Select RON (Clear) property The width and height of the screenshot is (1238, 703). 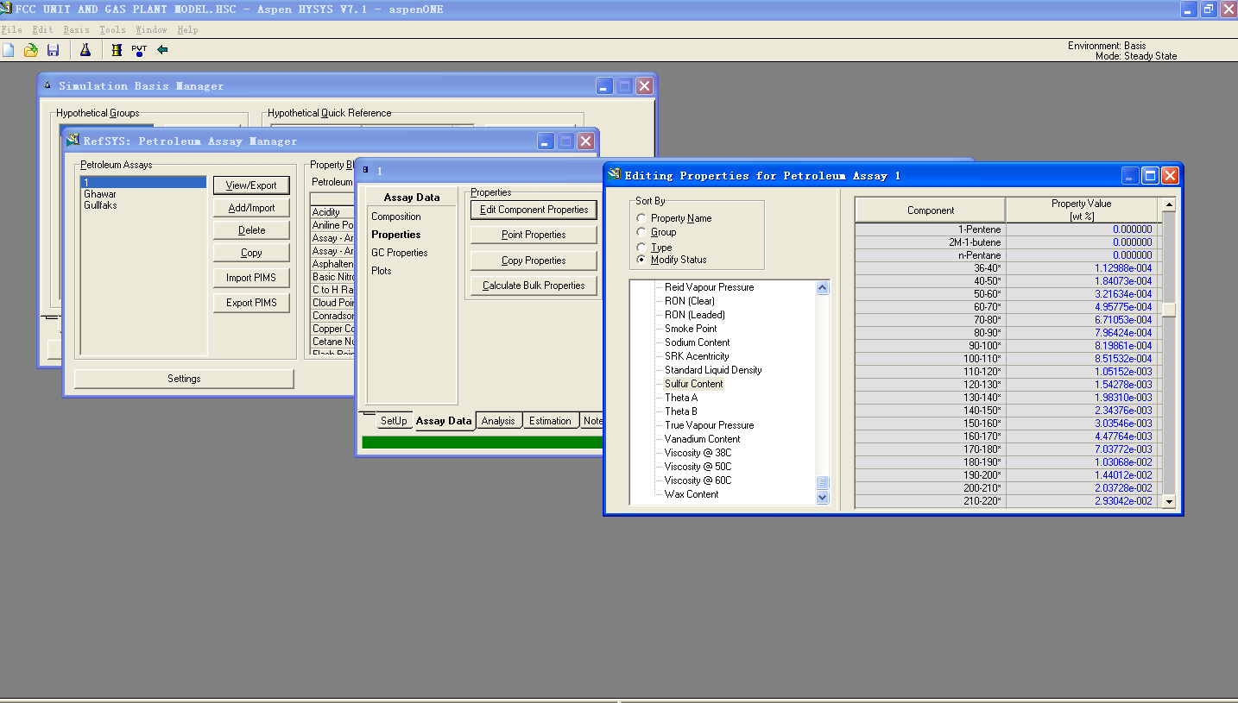click(x=689, y=301)
